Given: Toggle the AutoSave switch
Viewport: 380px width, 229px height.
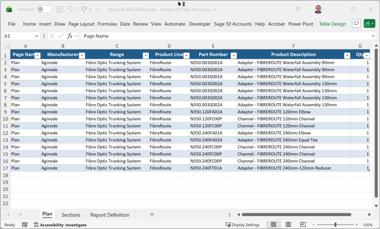Looking at the screenshot, I should point(45,9).
